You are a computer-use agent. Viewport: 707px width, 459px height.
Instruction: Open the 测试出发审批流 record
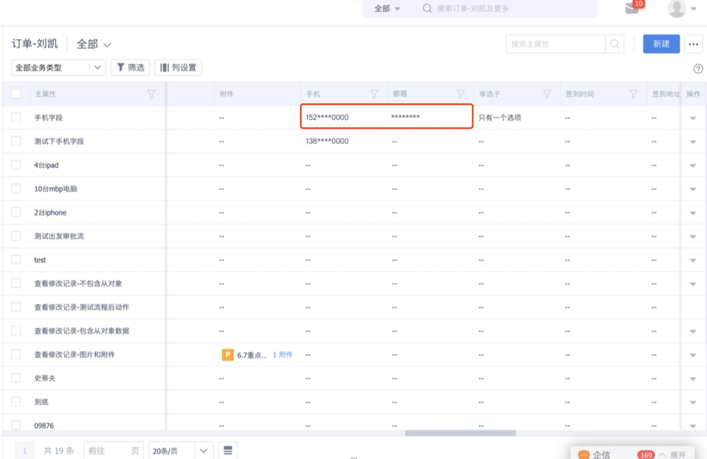(x=59, y=236)
